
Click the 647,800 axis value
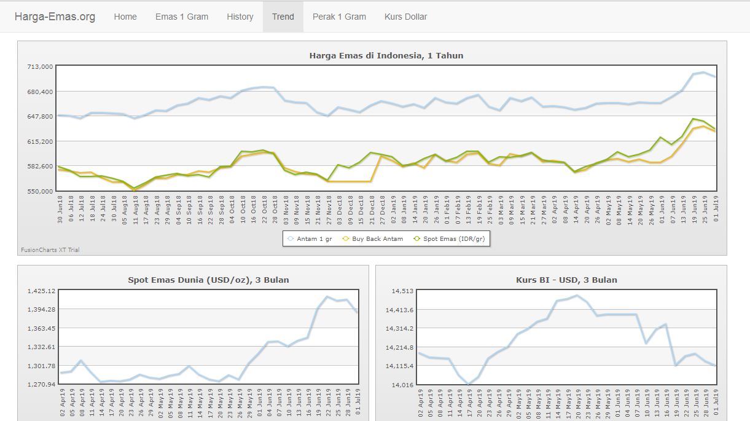(41, 116)
